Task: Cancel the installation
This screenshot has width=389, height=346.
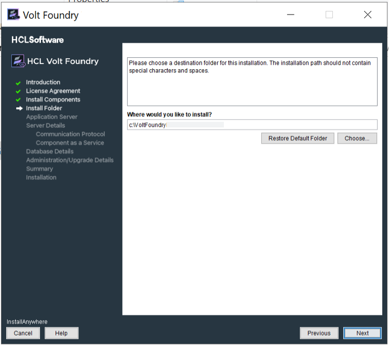Action: (23, 333)
